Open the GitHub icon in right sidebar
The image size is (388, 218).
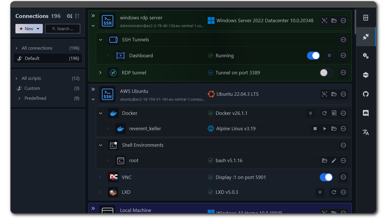(x=366, y=94)
